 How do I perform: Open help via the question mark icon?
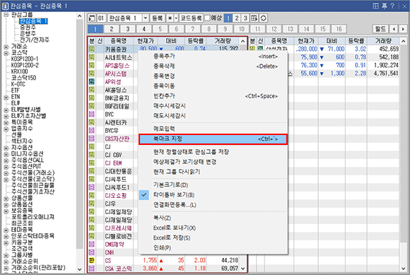pos(392,6)
